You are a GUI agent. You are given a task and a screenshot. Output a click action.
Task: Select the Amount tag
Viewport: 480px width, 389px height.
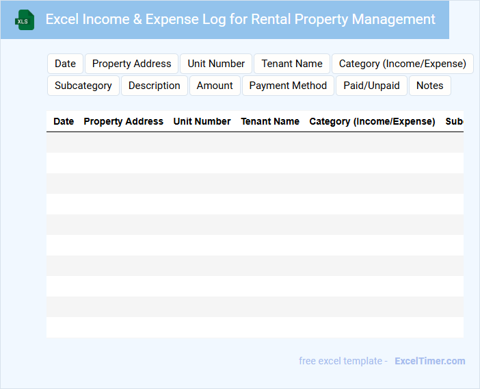tap(215, 86)
